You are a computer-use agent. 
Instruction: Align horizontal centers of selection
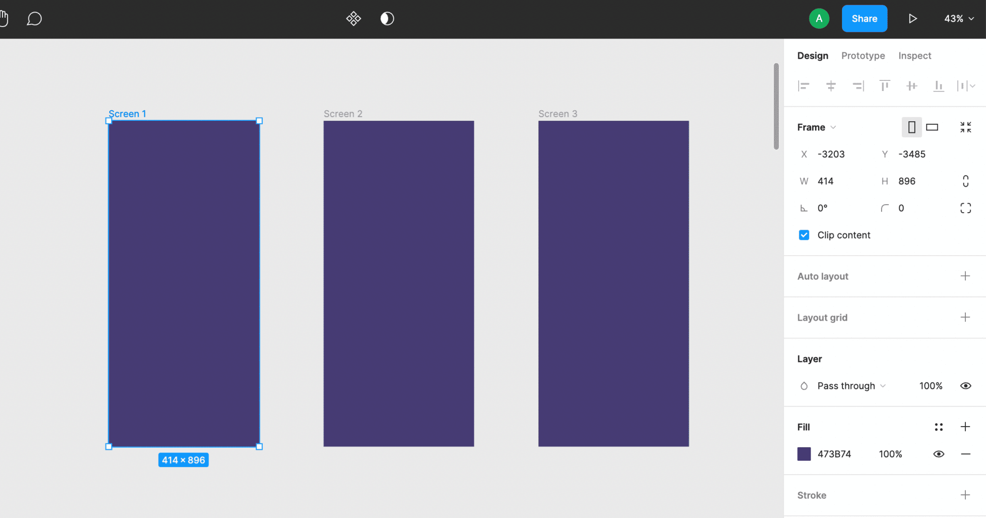click(x=831, y=86)
